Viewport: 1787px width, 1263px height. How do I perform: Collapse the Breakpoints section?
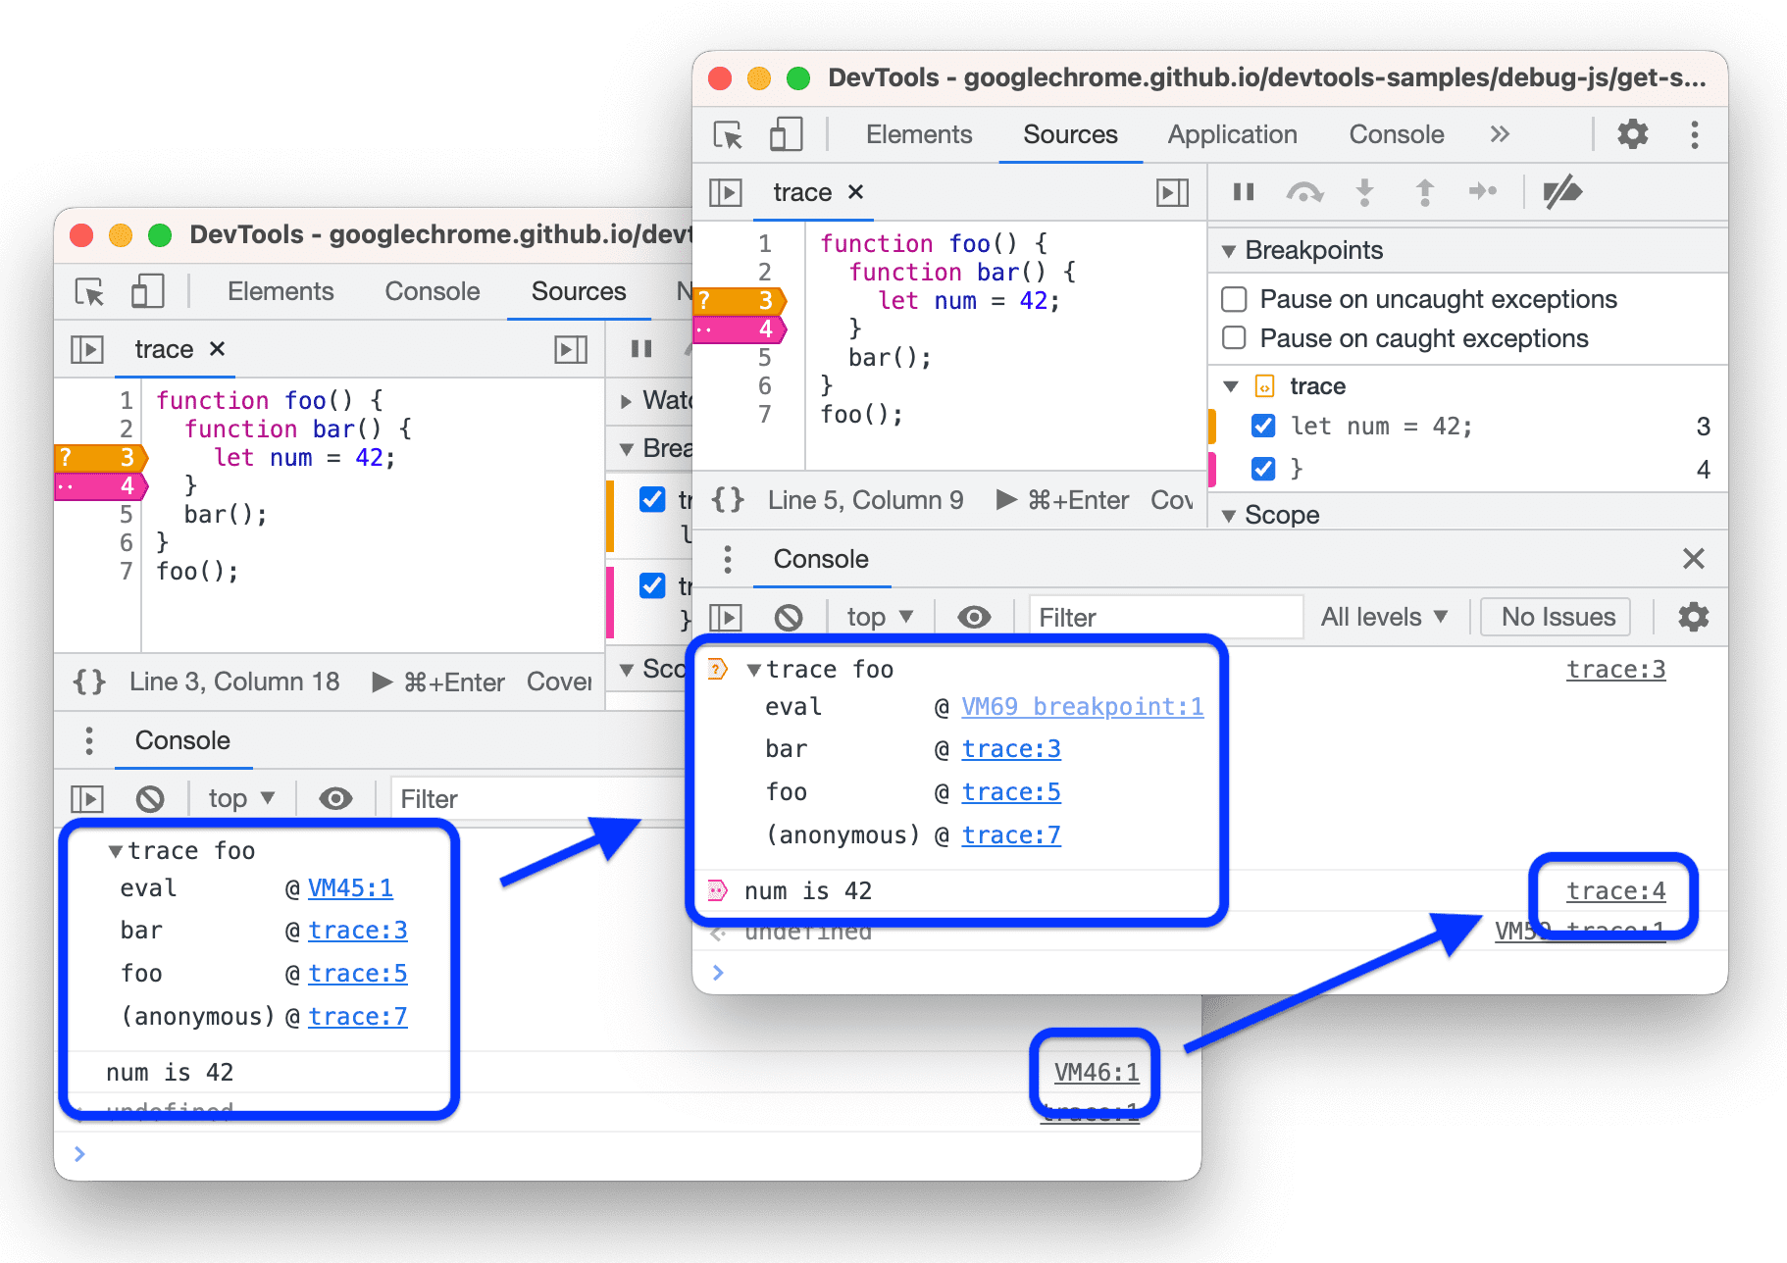click(x=1231, y=250)
